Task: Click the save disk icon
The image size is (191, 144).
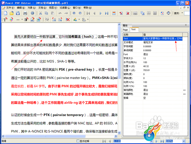Action: (x=18, y=13)
